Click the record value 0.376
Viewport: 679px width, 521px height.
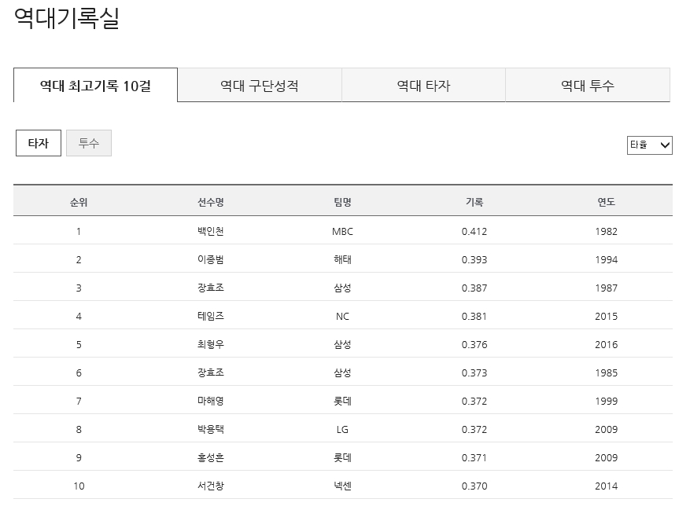(474, 345)
